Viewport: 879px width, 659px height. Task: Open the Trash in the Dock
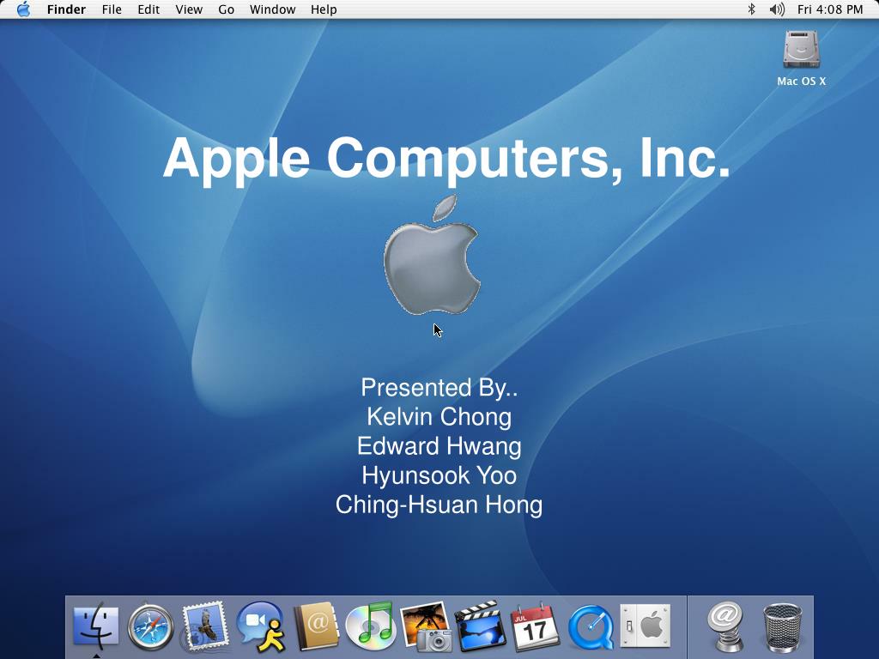[x=783, y=627]
